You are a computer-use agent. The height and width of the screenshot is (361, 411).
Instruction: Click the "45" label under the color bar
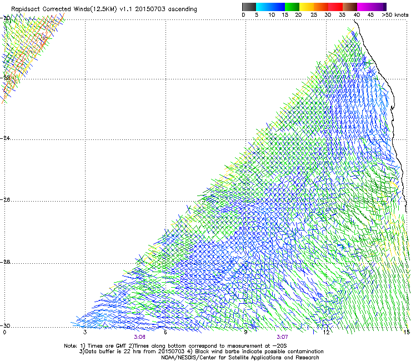[370, 15]
